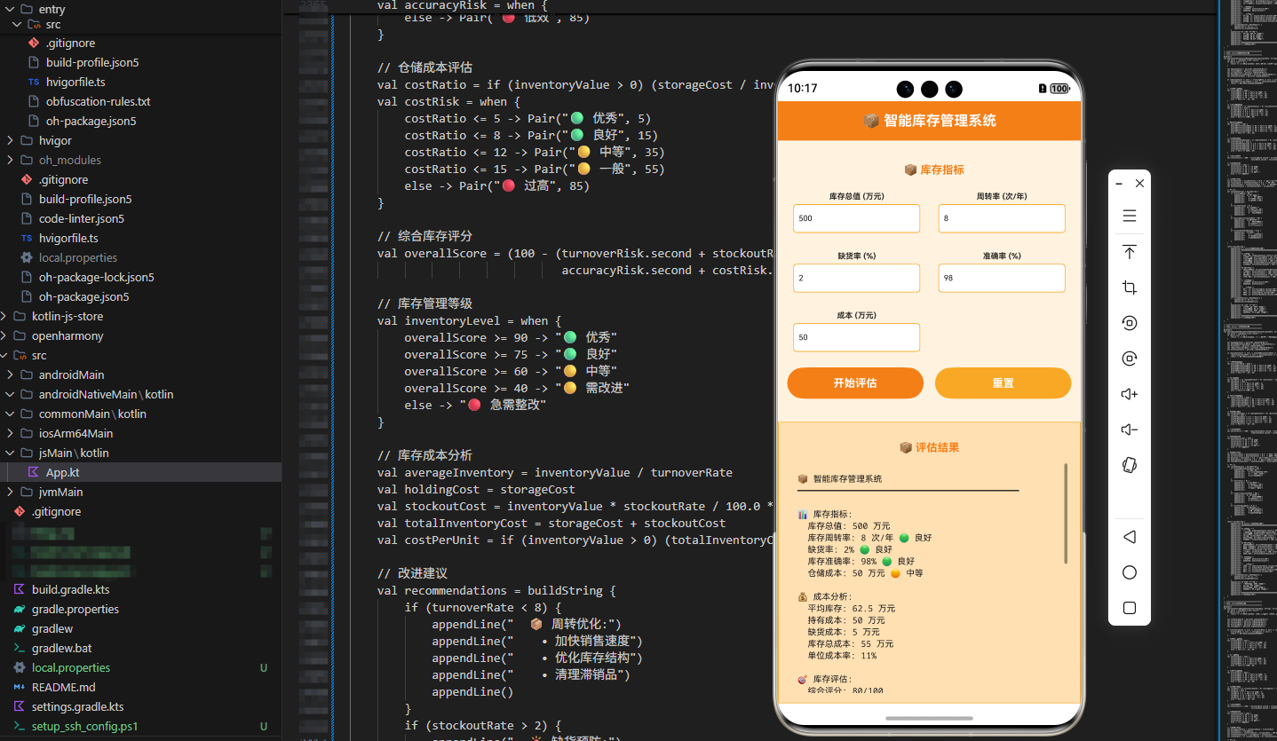The width and height of the screenshot is (1277, 741).
Task: Click the emulator hamburger menu icon
Action: 1130,217
